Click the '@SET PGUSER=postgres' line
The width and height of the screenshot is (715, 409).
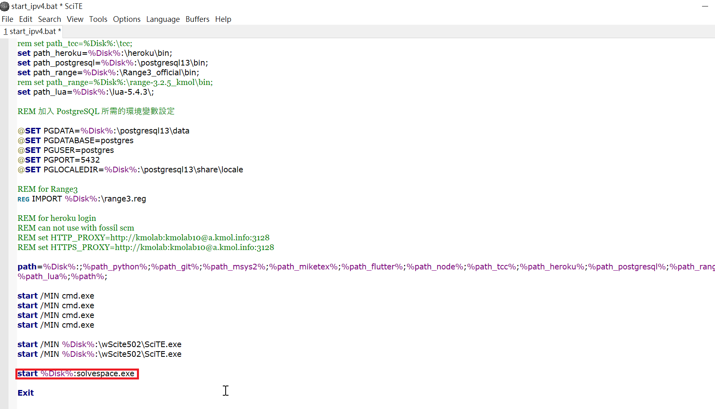point(66,150)
